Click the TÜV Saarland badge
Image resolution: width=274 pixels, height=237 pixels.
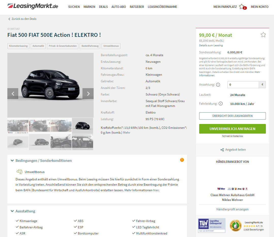coord(211,226)
